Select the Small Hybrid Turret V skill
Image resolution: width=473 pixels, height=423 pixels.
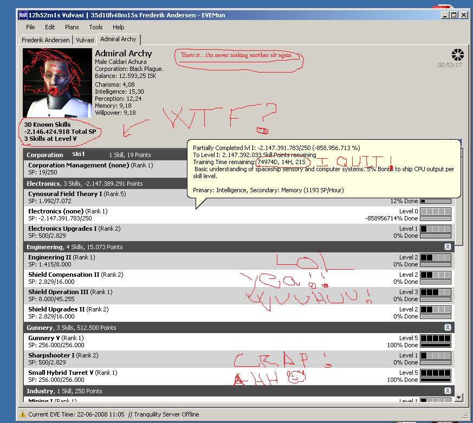[x=239, y=376]
